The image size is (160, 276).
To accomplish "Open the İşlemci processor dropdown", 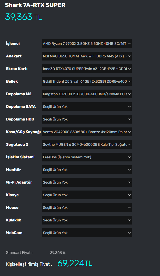I will point(87,44).
